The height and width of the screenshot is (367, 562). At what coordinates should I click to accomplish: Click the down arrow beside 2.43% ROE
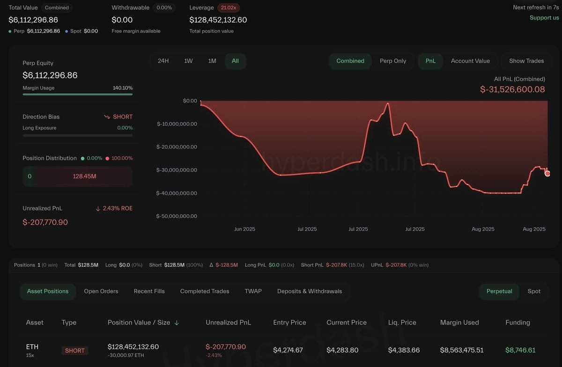[x=98, y=208]
